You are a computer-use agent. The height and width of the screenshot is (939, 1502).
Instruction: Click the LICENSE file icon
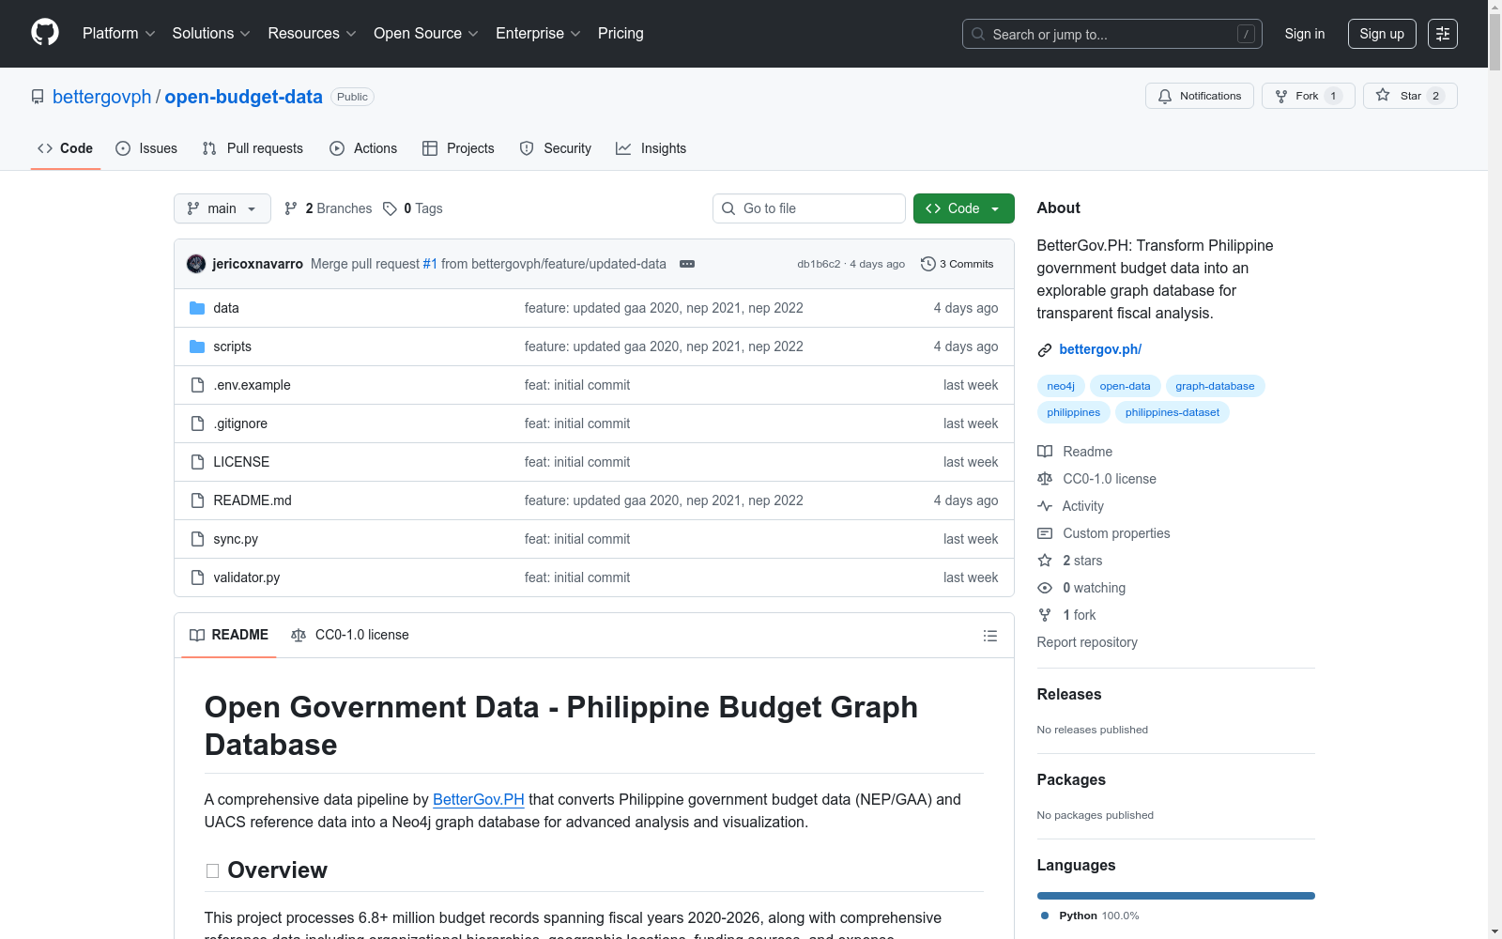pos(197,462)
